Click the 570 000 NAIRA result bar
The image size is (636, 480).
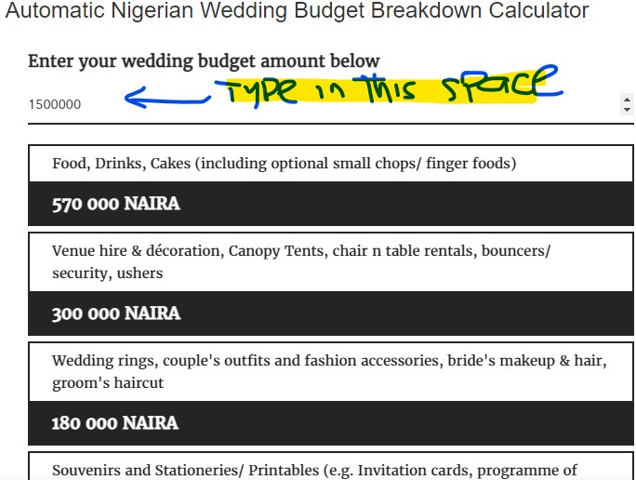[331, 204]
